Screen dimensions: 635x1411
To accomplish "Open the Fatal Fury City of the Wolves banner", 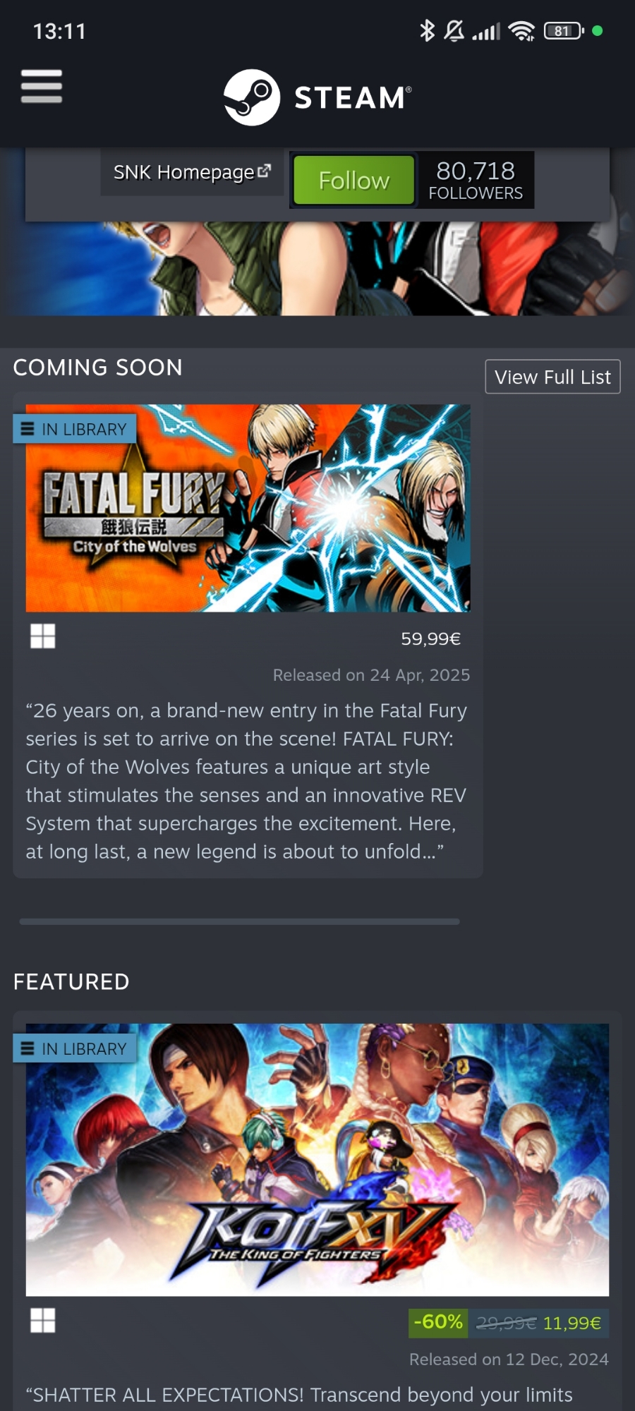I will tap(248, 508).
